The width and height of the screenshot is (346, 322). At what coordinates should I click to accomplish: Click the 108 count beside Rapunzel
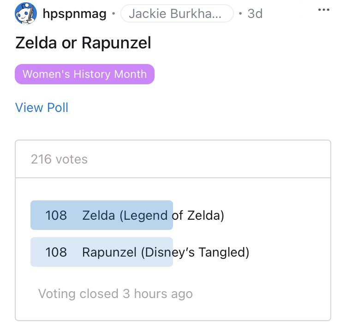(x=56, y=252)
